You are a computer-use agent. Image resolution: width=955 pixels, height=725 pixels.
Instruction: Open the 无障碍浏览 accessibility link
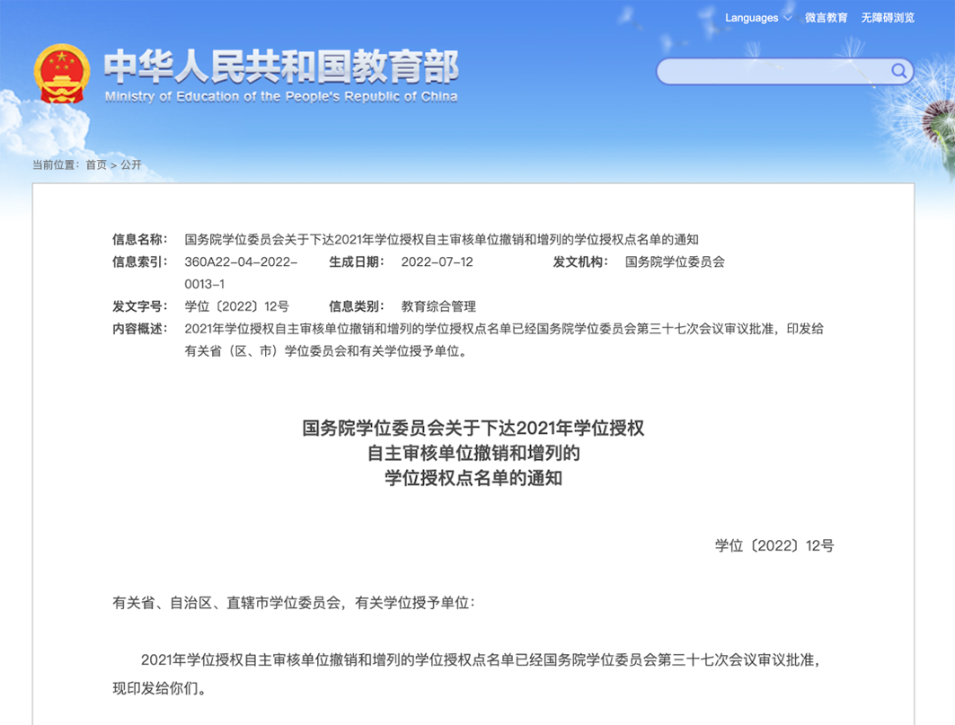pos(887,18)
